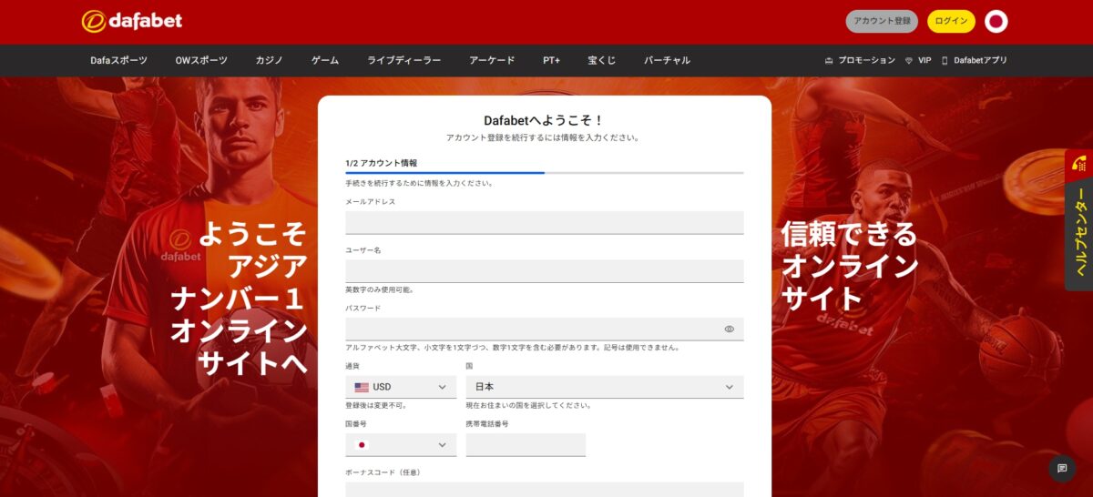1093x497 pixels.
Task: Click the Dafabetへようこそ！ heading
Action: (544, 120)
